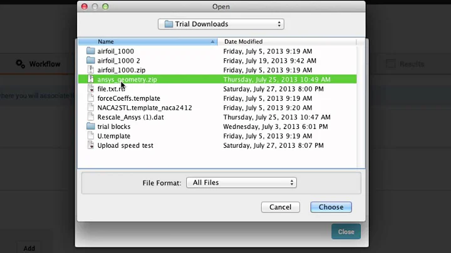Click the forceCoeffs.template file icon
Screen dimensions: 451x253
tap(91, 98)
